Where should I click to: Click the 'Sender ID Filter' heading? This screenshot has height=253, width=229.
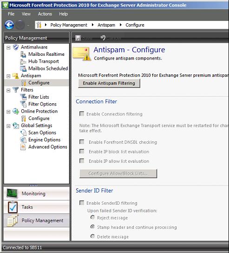(94, 191)
